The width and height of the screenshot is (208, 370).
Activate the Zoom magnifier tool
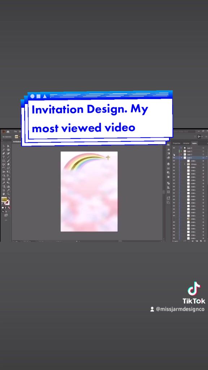tap(8, 194)
